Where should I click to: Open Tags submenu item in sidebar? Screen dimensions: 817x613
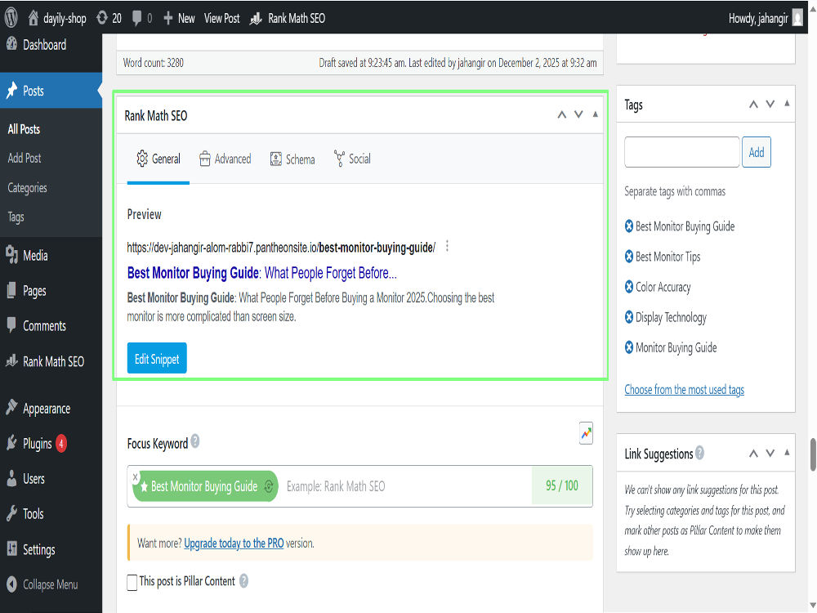16,217
